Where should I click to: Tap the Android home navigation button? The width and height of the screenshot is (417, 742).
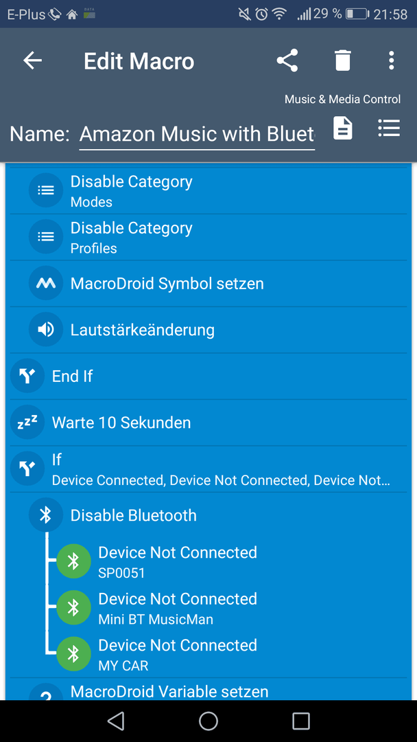[208, 721]
